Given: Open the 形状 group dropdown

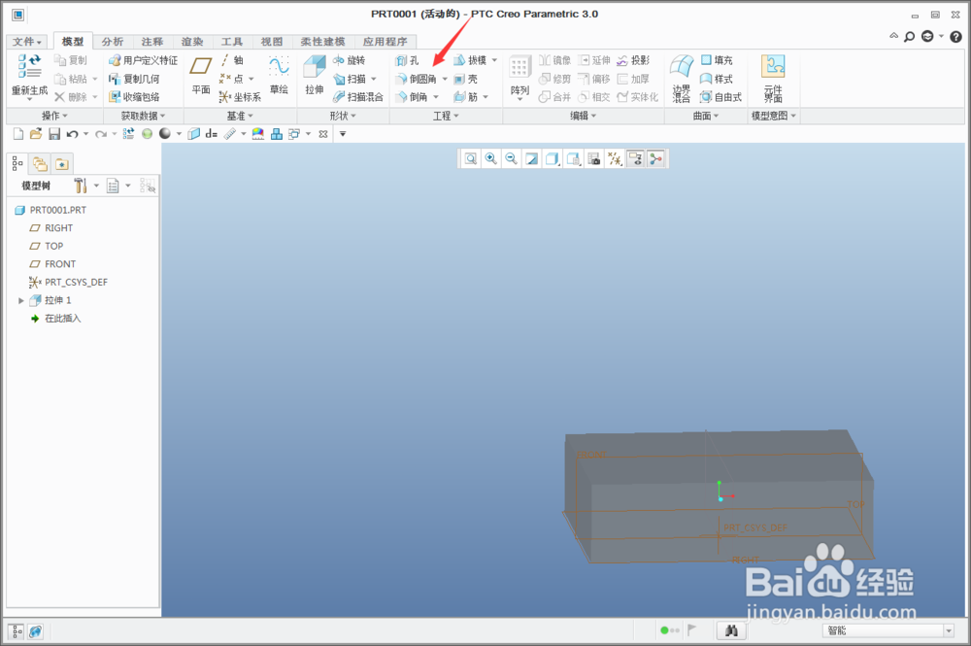Looking at the screenshot, I should (343, 116).
